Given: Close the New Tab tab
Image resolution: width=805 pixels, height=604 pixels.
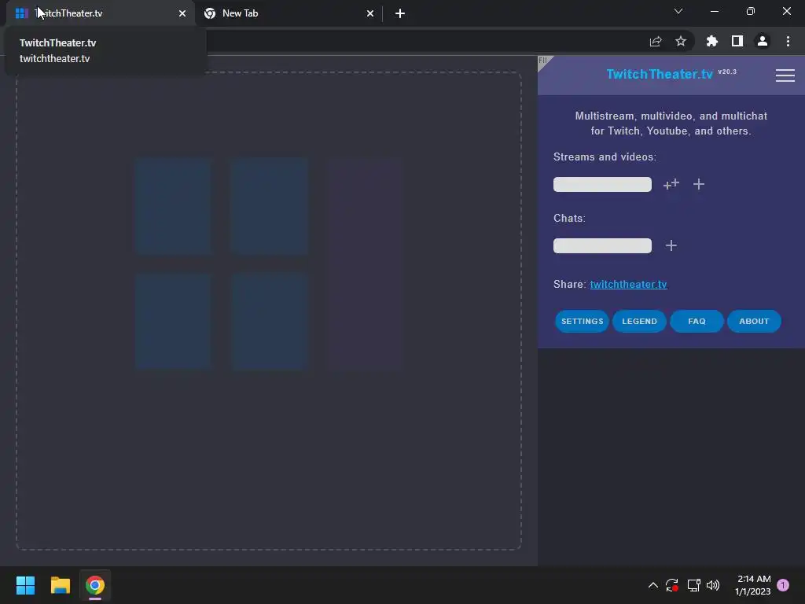Looking at the screenshot, I should [370, 13].
